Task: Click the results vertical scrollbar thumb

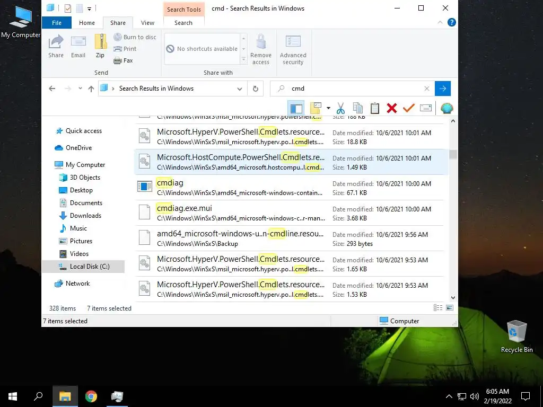Action: point(453,154)
